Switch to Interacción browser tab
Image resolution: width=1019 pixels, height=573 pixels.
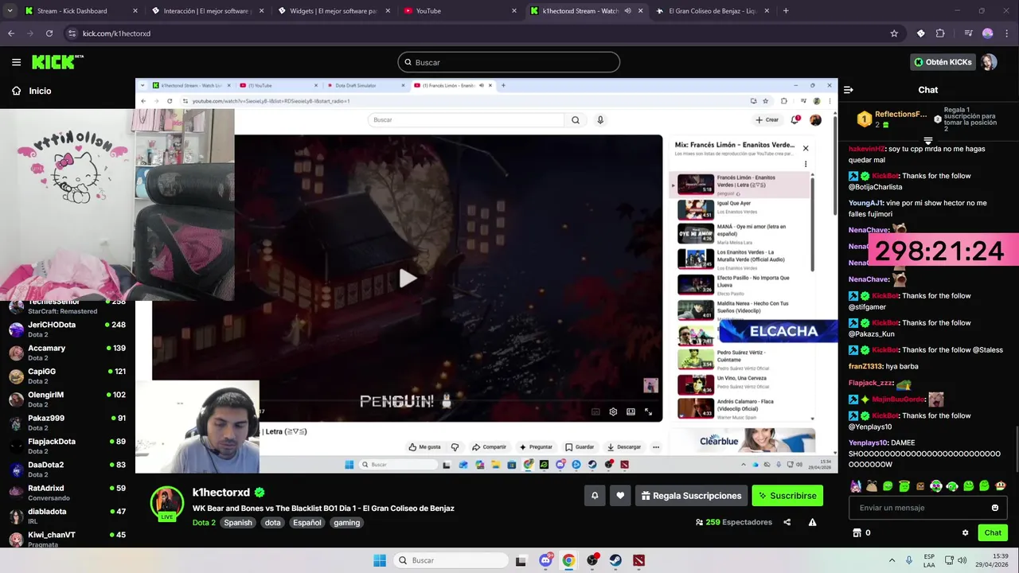pos(207,11)
